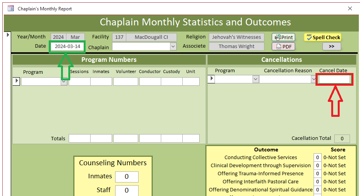Click the Access form icon in title bar

(11, 8)
